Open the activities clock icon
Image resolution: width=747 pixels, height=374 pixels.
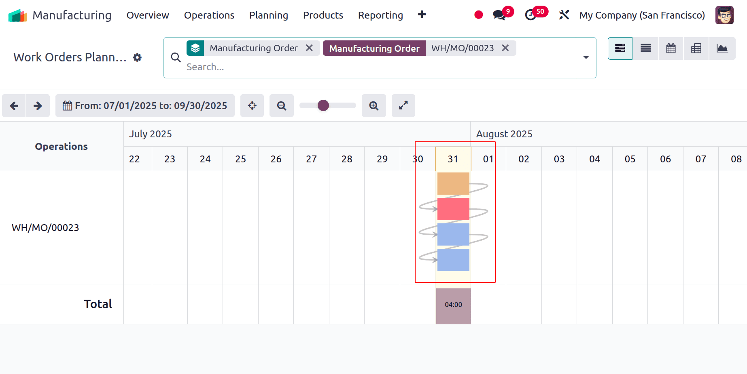pyautogui.click(x=531, y=15)
